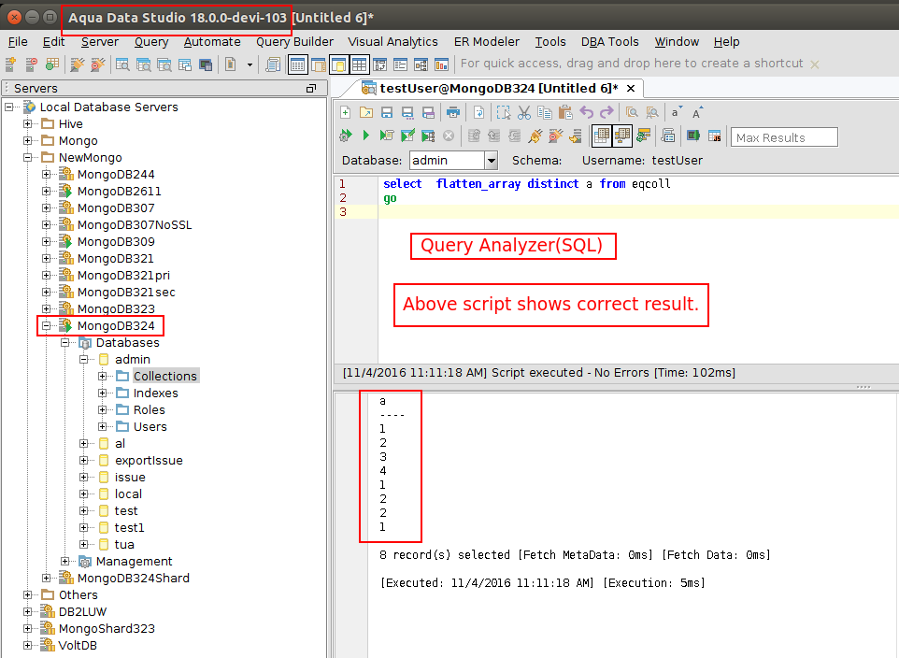This screenshot has width=899, height=658.
Task: Toggle Grid Results button in editor toolbar
Action: pos(602,136)
